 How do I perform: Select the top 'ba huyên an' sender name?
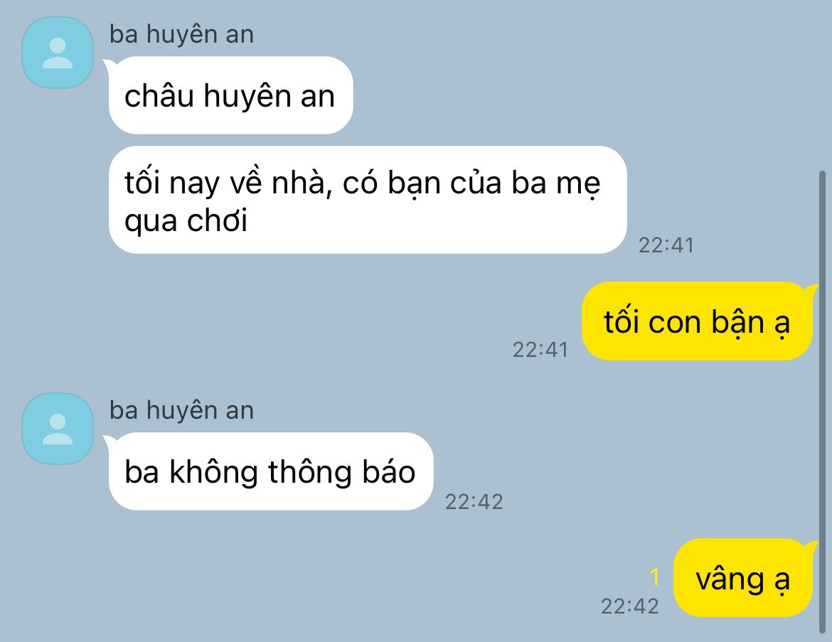coord(181,35)
